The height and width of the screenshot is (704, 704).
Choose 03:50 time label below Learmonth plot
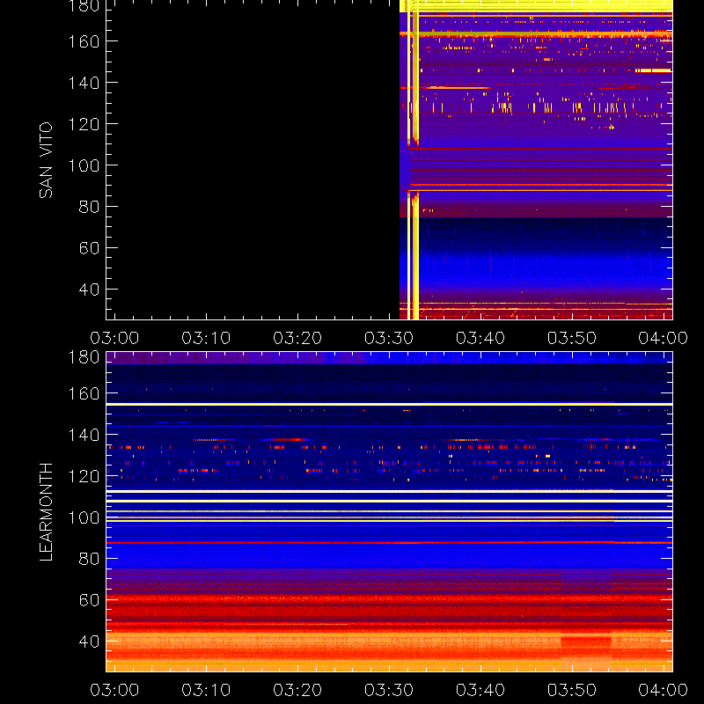click(x=572, y=690)
